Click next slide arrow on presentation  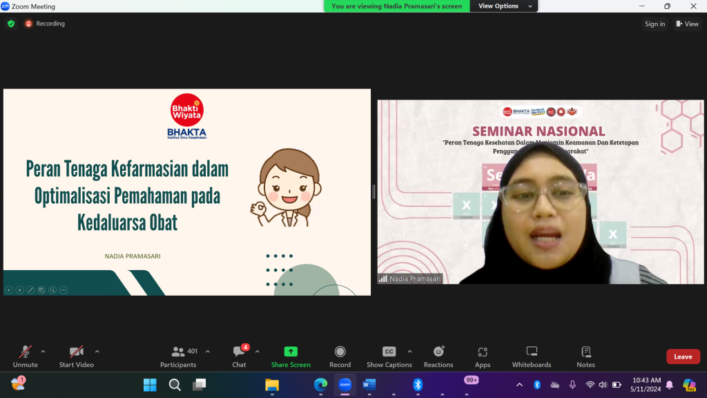pyautogui.click(x=19, y=290)
